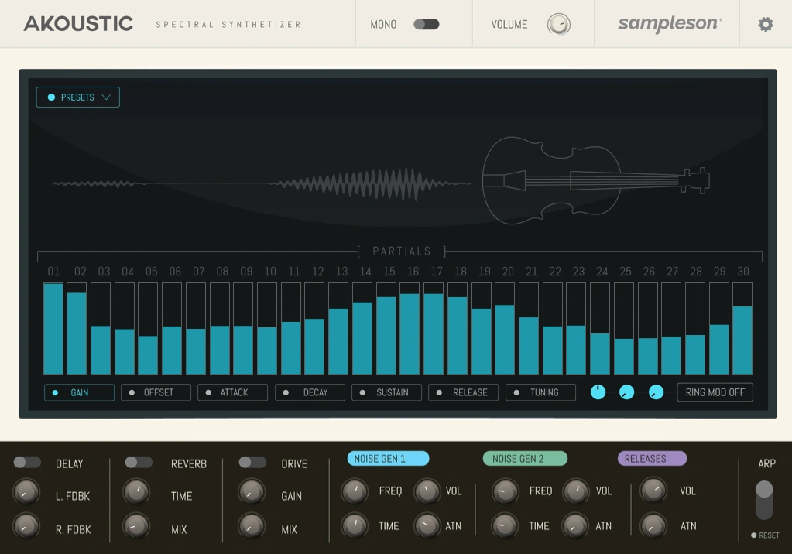Click the drive GAIN knob
792x554 pixels.
click(x=252, y=491)
